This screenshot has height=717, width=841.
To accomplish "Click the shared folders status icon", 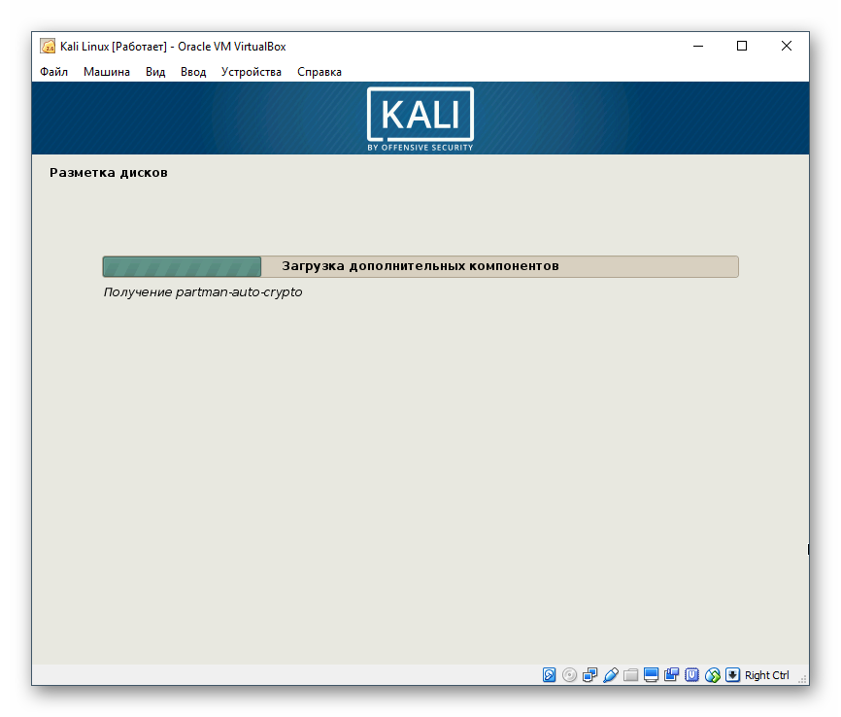I will click(x=631, y=675).
